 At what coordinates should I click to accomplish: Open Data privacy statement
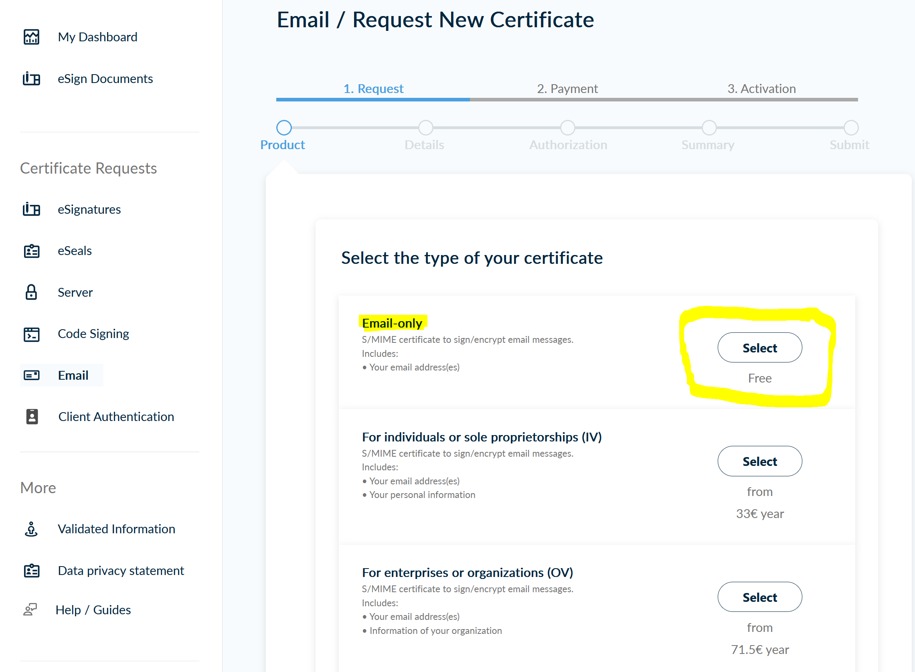[x=121, y=571]
